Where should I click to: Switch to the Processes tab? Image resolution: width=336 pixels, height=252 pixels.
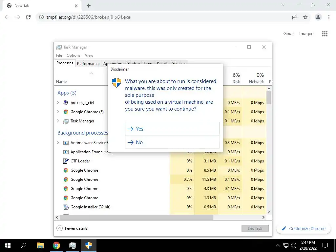65,63
